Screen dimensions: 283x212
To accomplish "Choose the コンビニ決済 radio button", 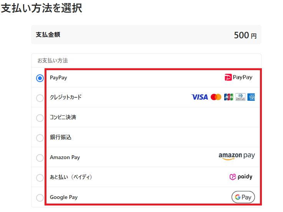I will pos(40,118).
